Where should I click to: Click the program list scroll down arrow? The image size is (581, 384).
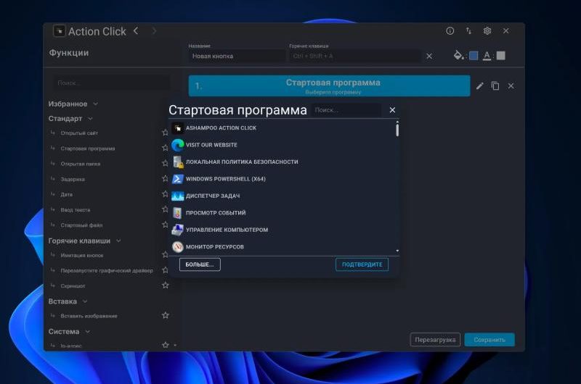pos(397,251)
